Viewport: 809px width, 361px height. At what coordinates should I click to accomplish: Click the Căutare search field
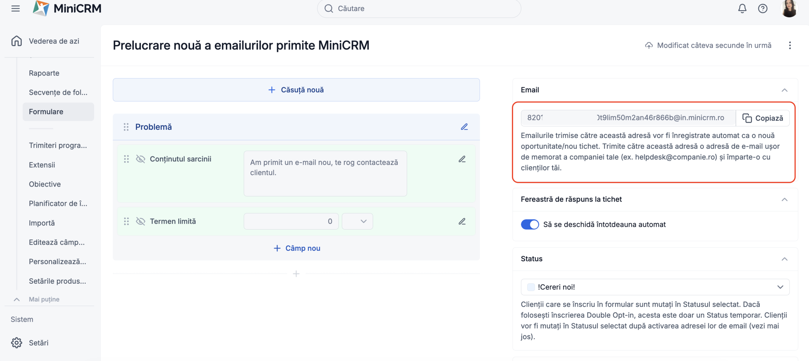coord(419,9)
